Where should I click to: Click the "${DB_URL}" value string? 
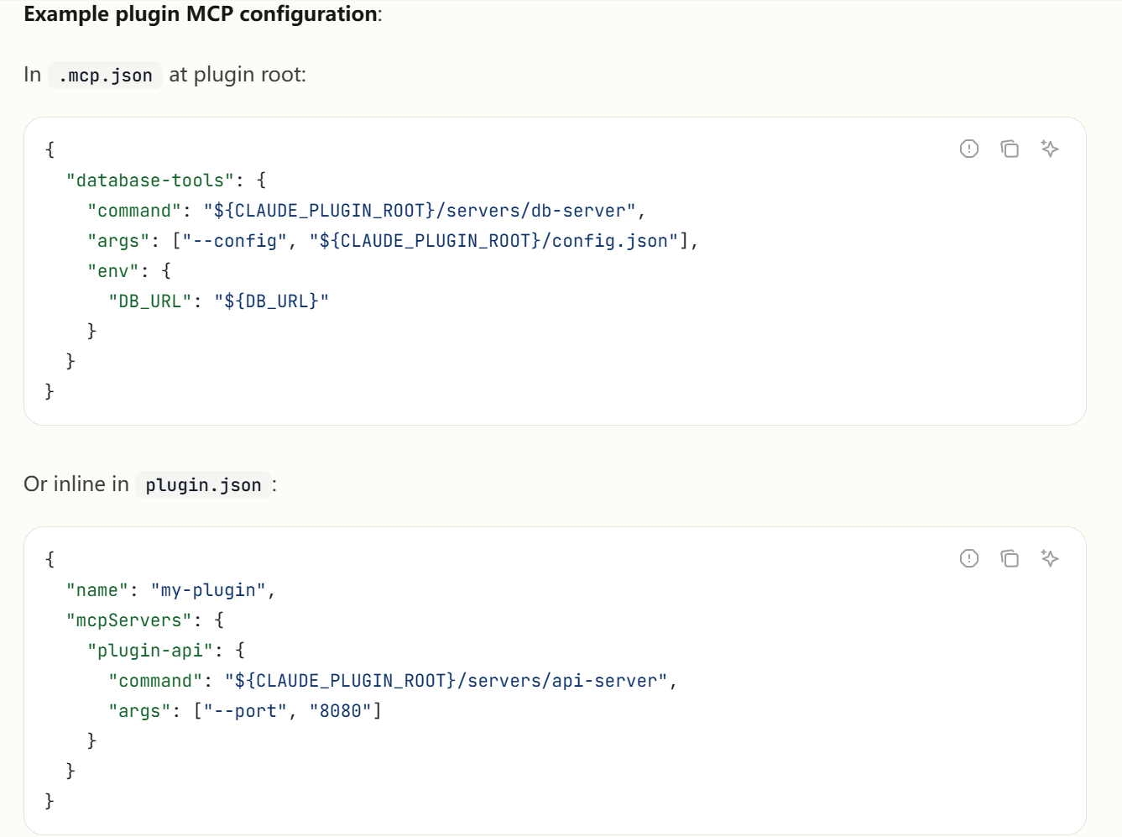(x=271, y=301)
